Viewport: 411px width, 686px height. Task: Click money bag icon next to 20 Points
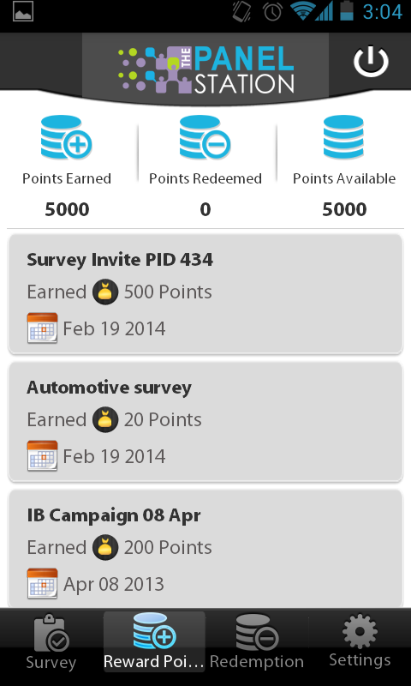[x=105, y=419]
